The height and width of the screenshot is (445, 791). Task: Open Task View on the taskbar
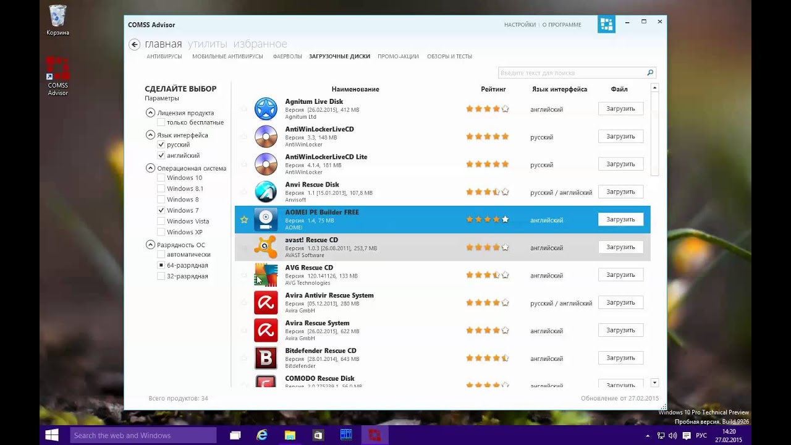235,435
